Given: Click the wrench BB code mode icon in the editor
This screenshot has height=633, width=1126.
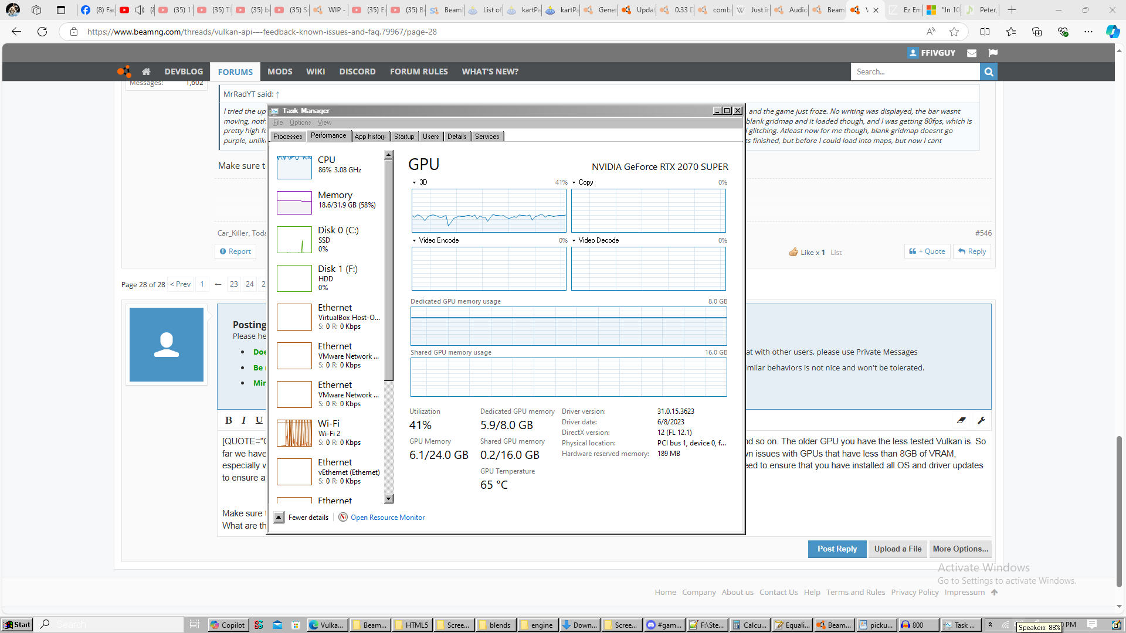Looking at the screenshot, I should (981, 420).
